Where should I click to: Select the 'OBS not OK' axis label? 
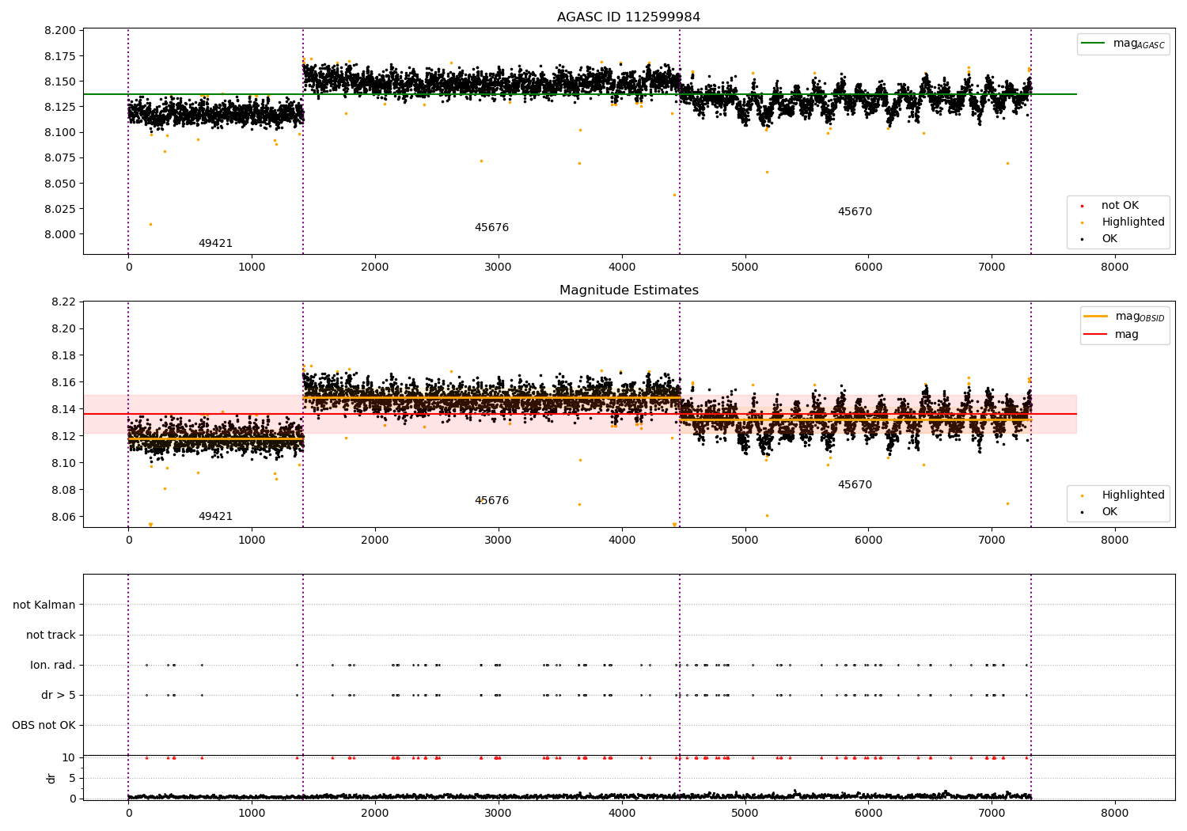coord(44,725)
